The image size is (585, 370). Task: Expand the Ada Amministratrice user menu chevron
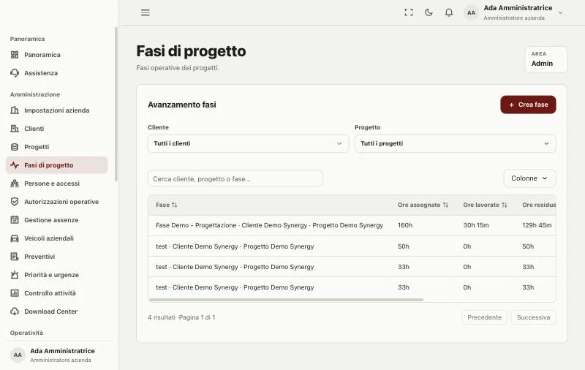(560, 12)
